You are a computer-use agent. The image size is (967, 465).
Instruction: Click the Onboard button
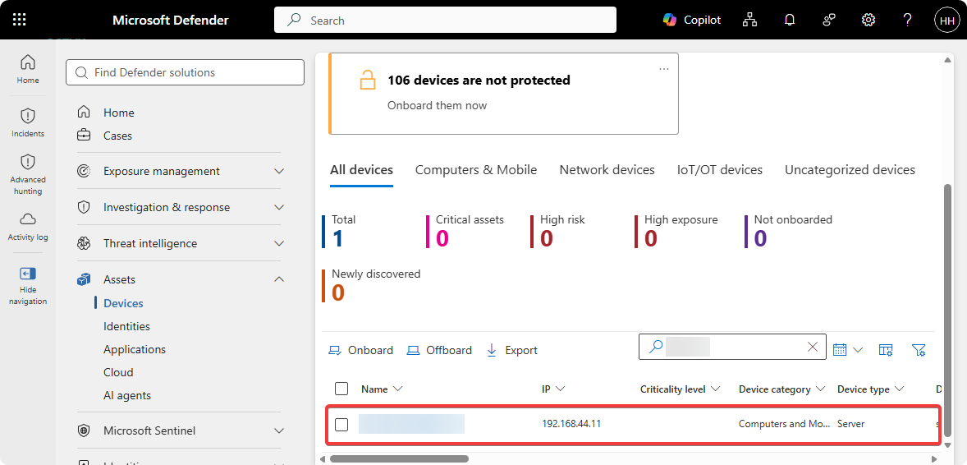pyautogui.click(x=360, y=350)
